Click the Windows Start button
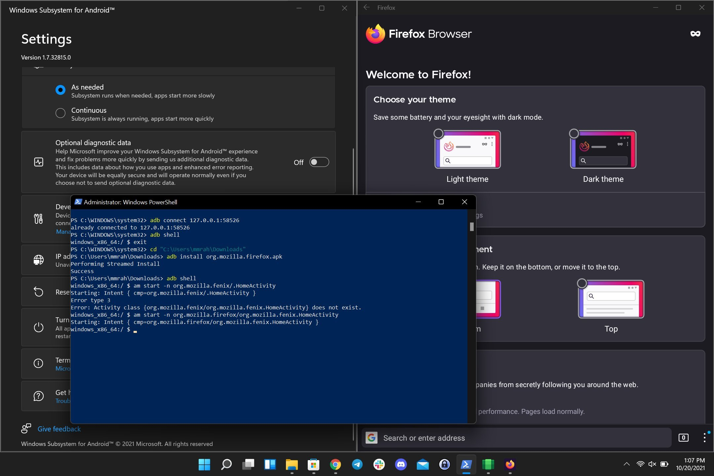Image resolution: width=714 pixels, height=476 pixels. point(204,464)
